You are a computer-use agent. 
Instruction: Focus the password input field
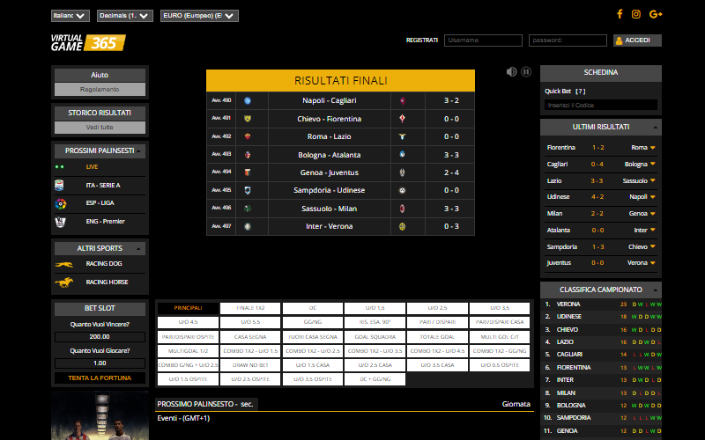pyautogui.click(x=568, y=40)
